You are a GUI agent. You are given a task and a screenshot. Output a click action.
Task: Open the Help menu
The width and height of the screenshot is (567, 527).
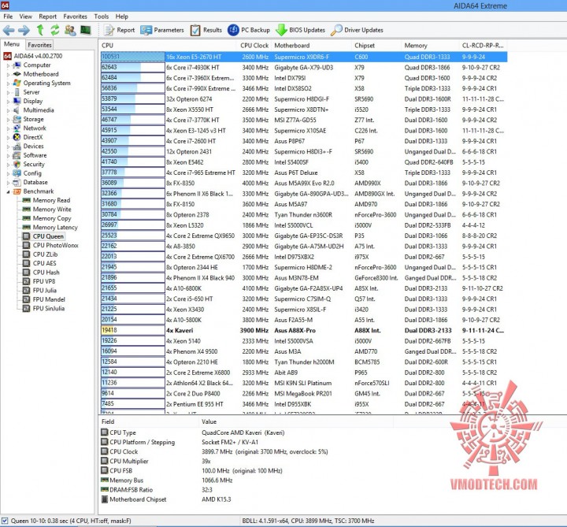pos(122,17)
